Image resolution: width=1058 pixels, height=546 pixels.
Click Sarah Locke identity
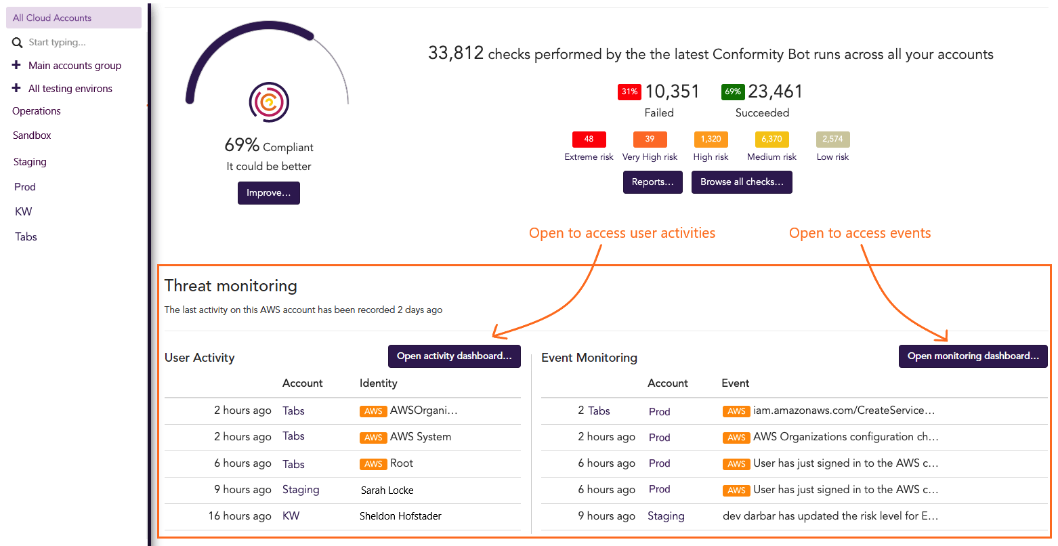click(387, 490)
